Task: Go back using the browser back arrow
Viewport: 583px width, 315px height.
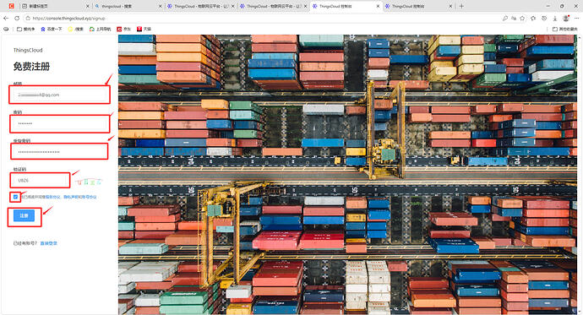Action: (x=6, y=18)
